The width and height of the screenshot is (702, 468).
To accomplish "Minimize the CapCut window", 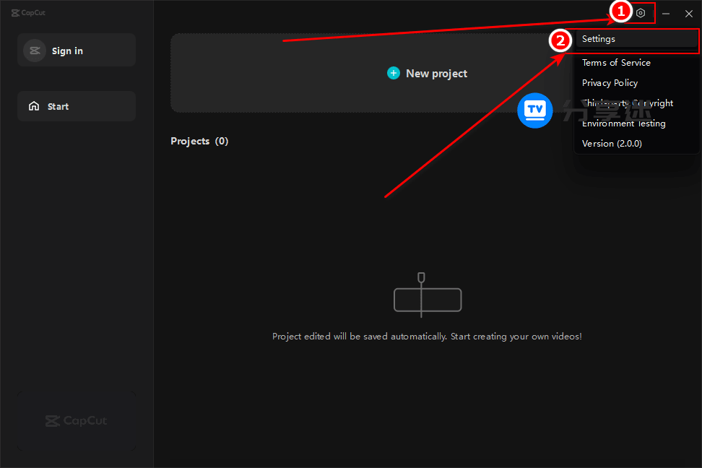I will pyautogui.click(x=665, y=13).
